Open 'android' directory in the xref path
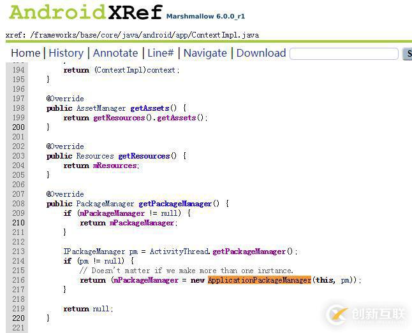 157,35
